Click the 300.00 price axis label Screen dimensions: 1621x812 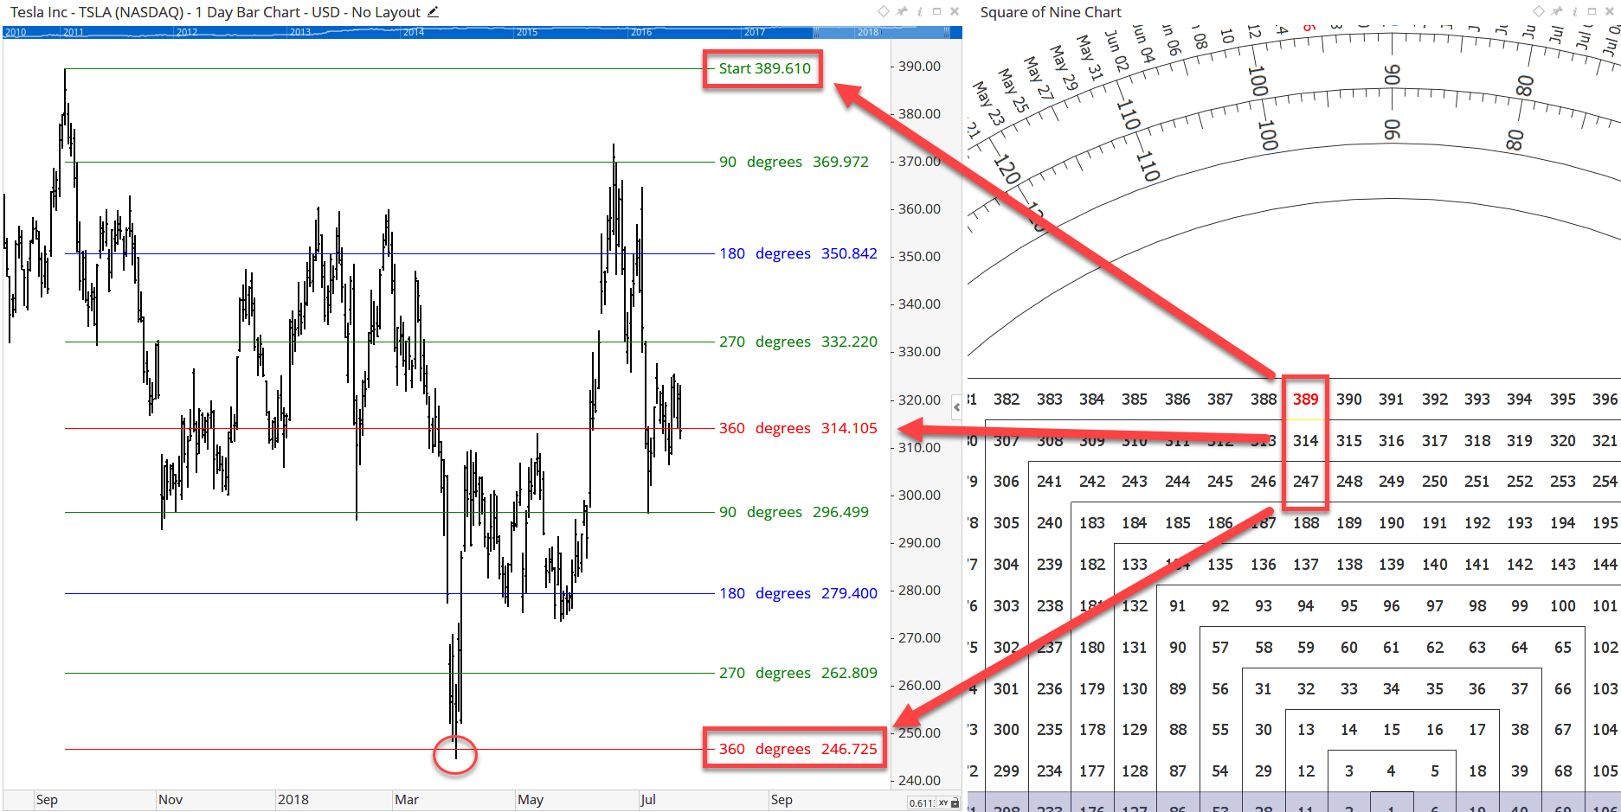tap(919, 496)
